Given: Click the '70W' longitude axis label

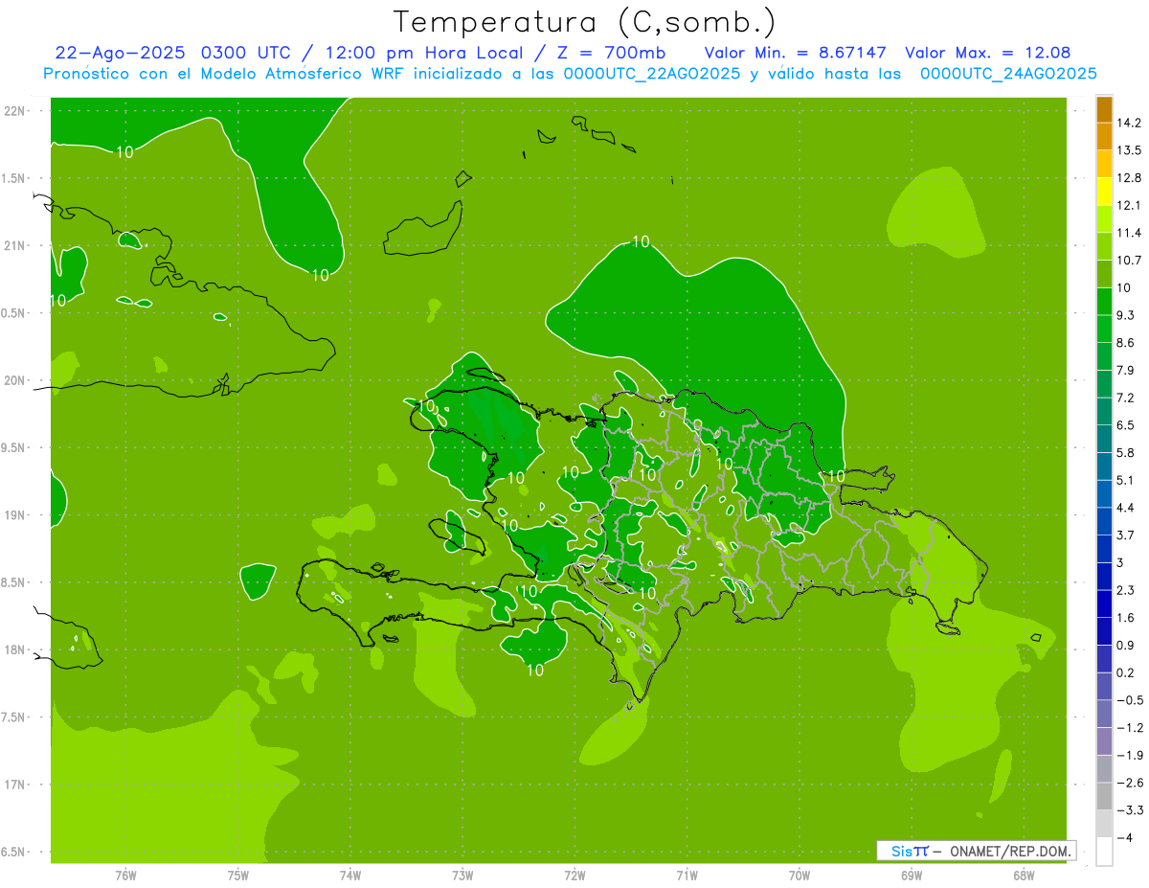Looking at the screenshot, I should (800, 876).
